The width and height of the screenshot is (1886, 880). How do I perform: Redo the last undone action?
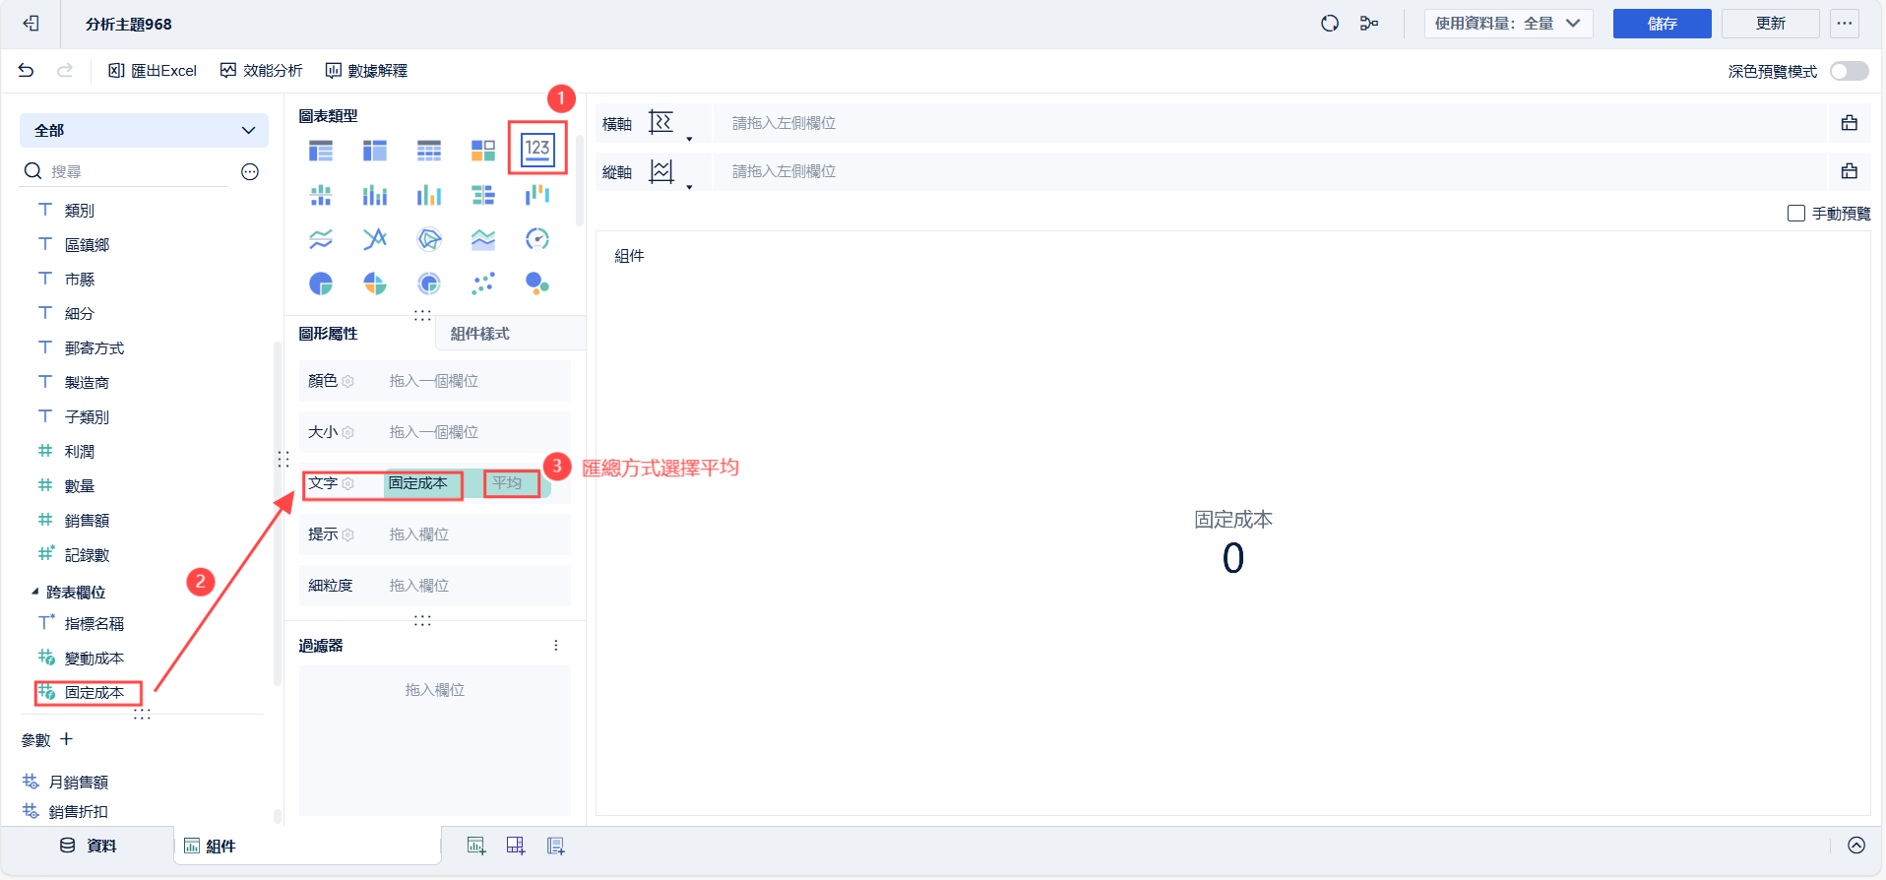coord(65,70)
